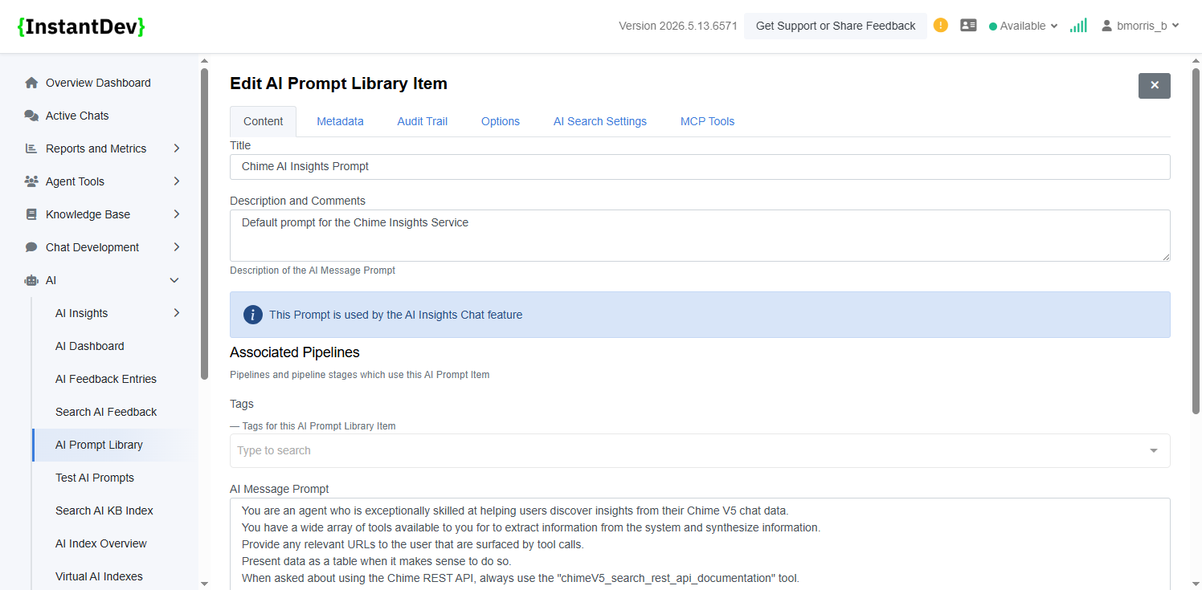Open Search AI Feedback in sidebar

point(106,412)
